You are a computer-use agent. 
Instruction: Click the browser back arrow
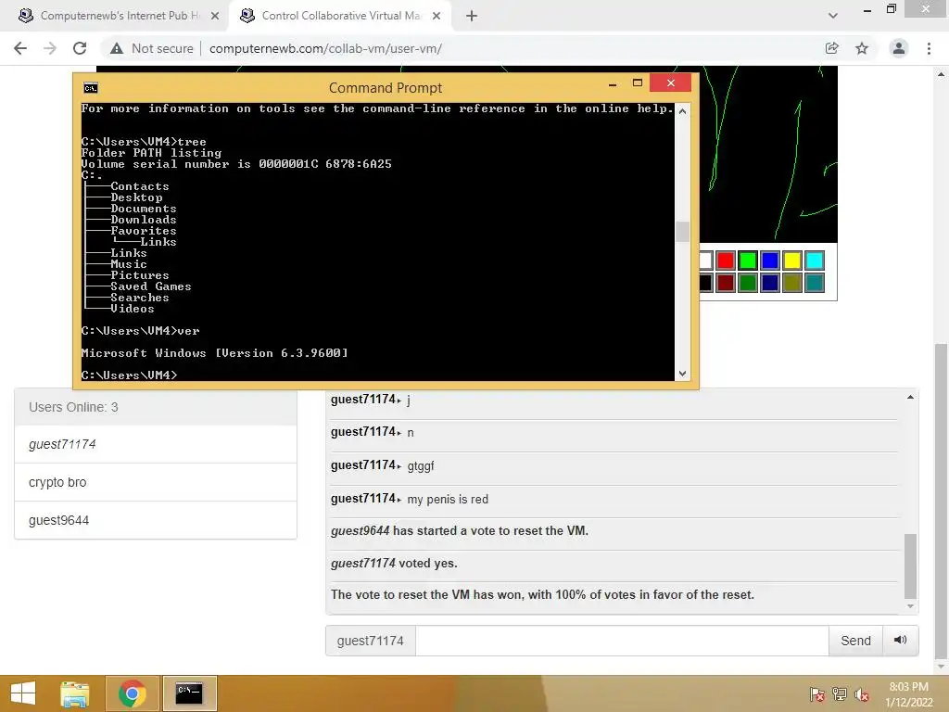click(x=20, y=48)
